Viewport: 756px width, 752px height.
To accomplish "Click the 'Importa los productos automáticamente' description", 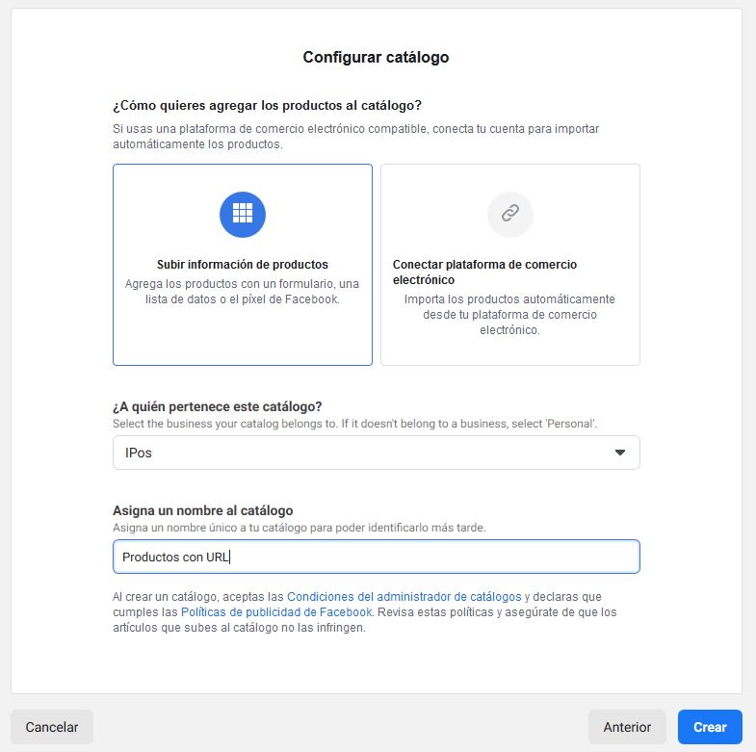I will pos(509,315).
